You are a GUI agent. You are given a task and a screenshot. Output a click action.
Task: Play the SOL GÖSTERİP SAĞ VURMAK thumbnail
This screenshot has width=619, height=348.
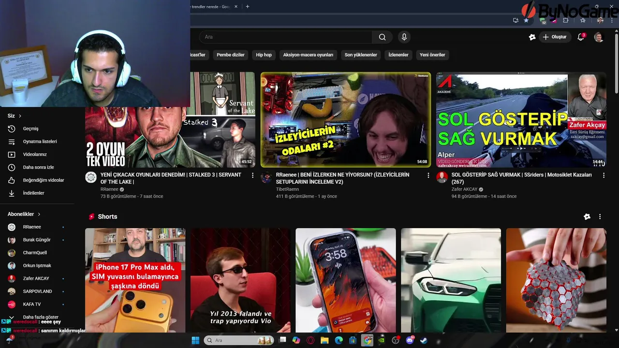point(521,120)
